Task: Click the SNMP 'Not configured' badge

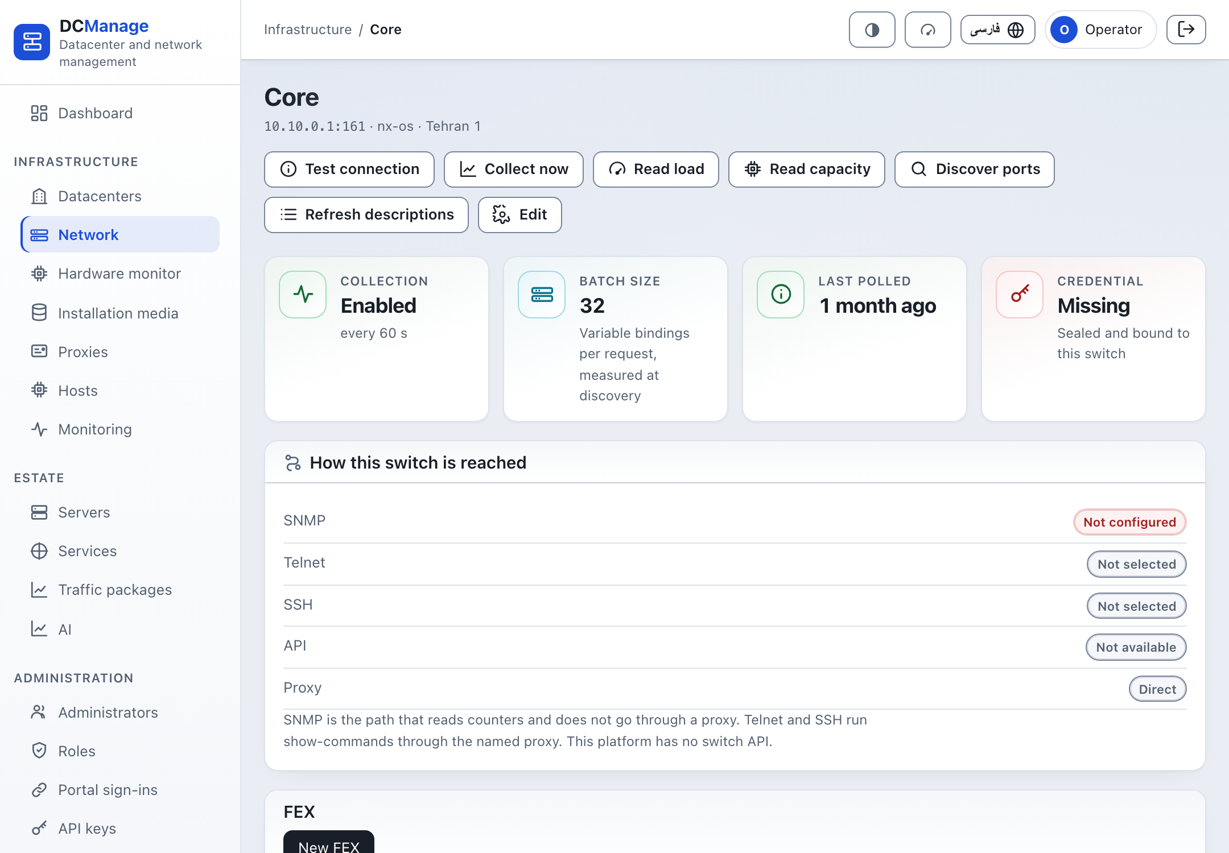Action: coord(1130,522)
